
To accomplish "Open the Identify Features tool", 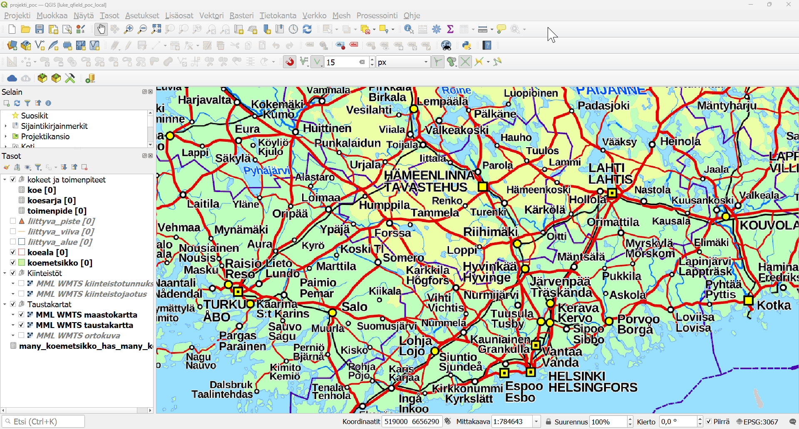I will tap(409, 29).
